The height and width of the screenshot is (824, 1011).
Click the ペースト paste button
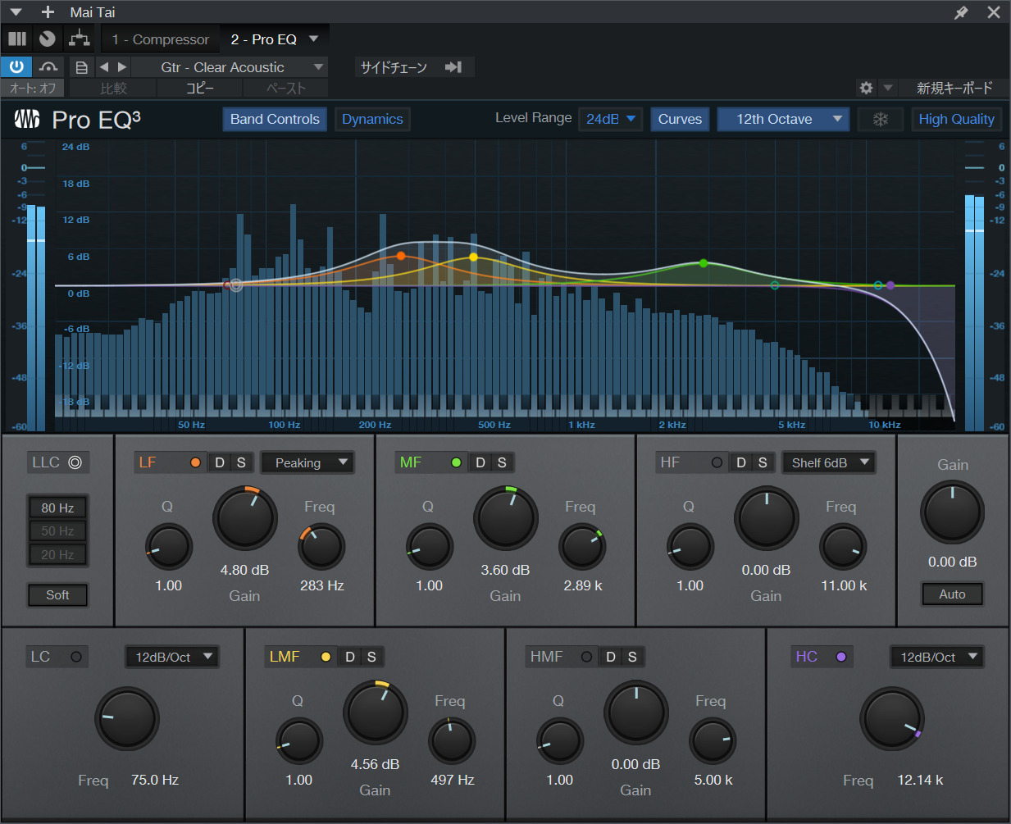click(x=285, y=88)
